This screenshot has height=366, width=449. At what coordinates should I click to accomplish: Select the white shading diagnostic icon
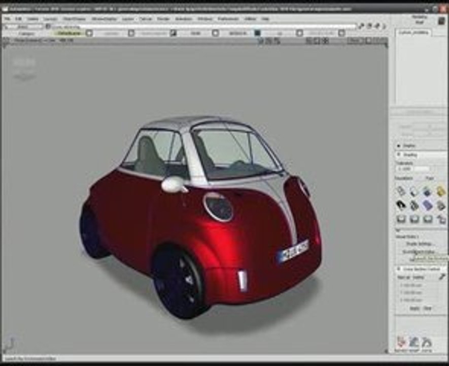click(x=414, y=191)
